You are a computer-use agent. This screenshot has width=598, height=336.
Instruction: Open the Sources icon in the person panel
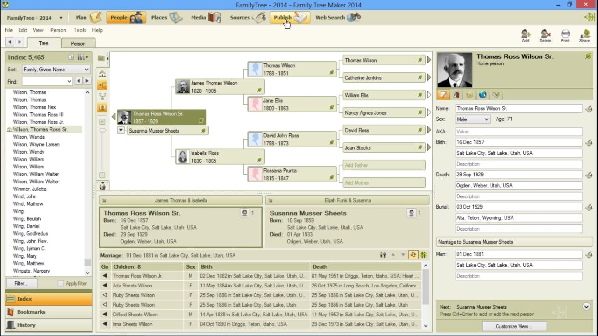point(470,94)
